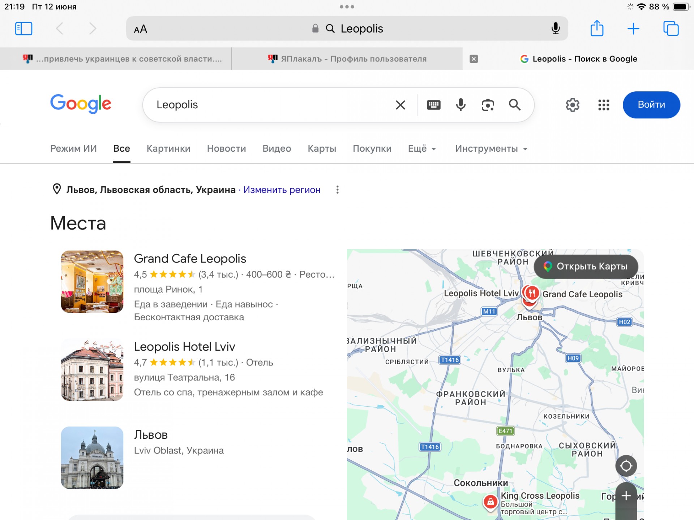This screenshot has height=520, width=694.
Task: Click the Войти sign-in button
Action: (651, 105)
